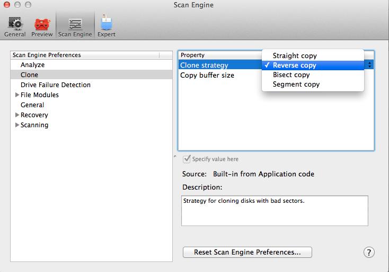This screenshot has height=272, width=389.
Task: Click the Clone strategy popup arrows
Action: click(x=369, y=65)
